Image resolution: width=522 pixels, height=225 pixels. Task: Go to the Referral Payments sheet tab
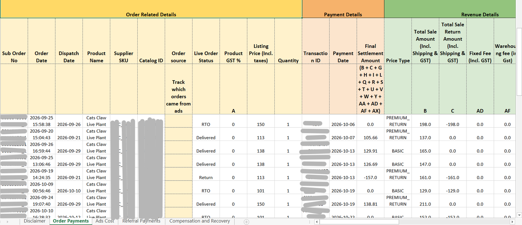coord(141,221)
